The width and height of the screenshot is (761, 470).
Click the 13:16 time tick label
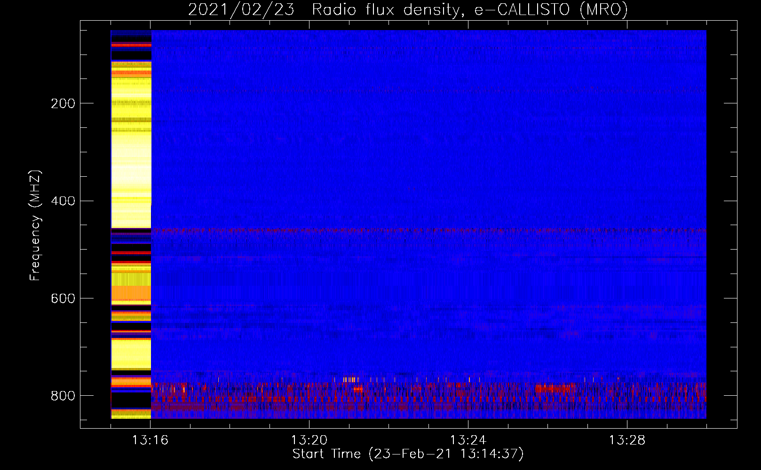[x=151, y=440]
